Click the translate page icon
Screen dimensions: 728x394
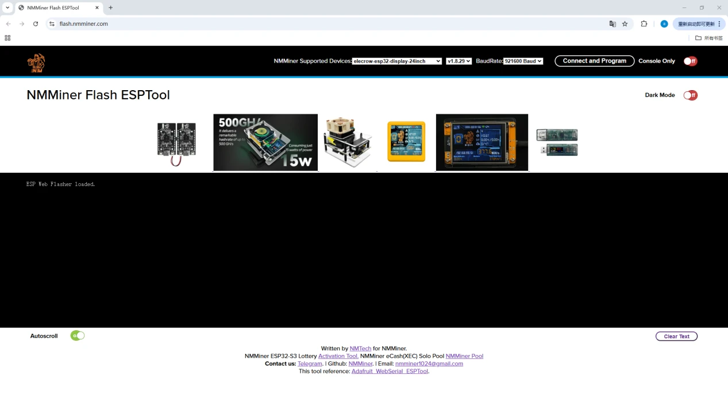click(x=613, y=24)
